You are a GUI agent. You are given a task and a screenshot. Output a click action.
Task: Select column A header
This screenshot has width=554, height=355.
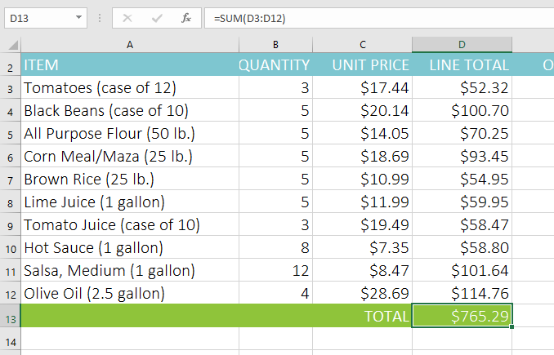129,45
